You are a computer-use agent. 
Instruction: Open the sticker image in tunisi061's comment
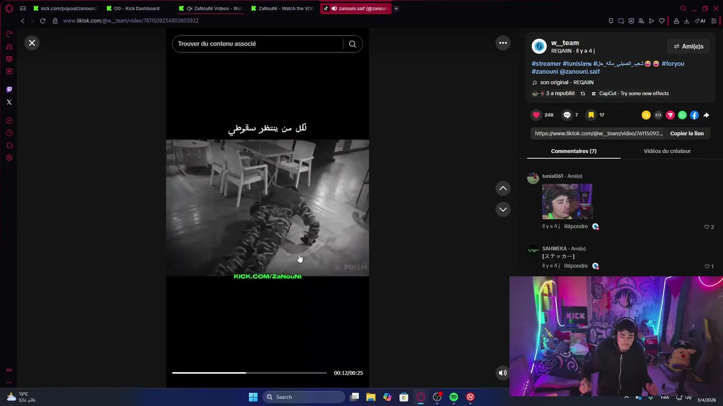pos(567,201)
